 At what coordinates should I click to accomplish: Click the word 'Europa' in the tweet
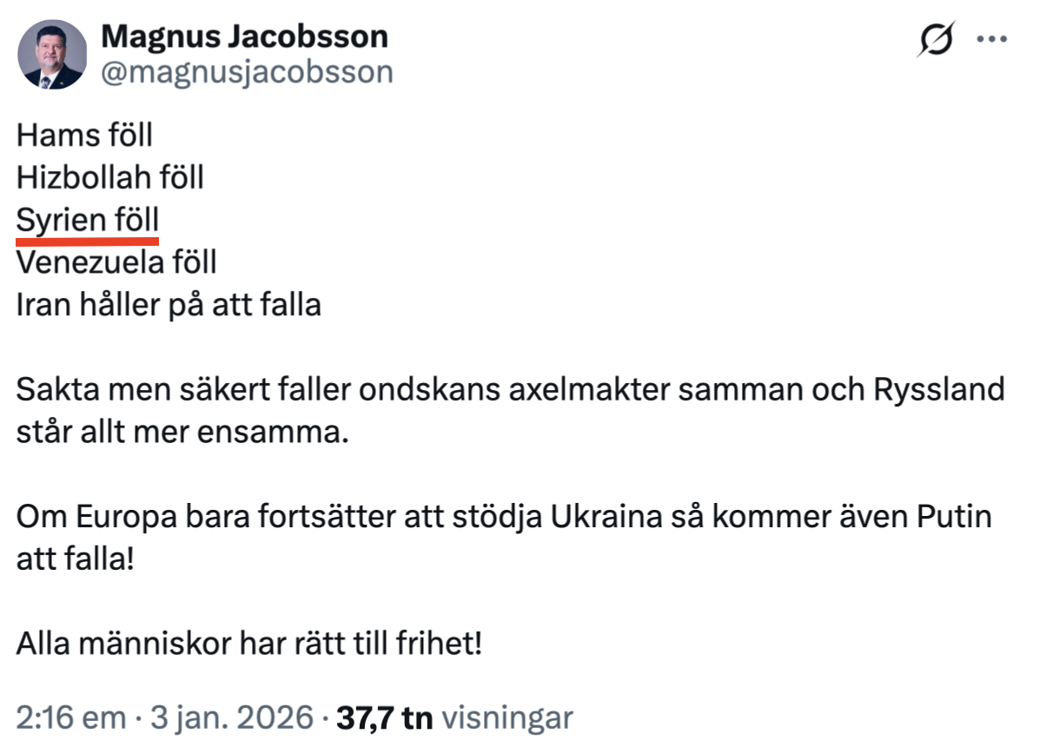tap(122, 516)
